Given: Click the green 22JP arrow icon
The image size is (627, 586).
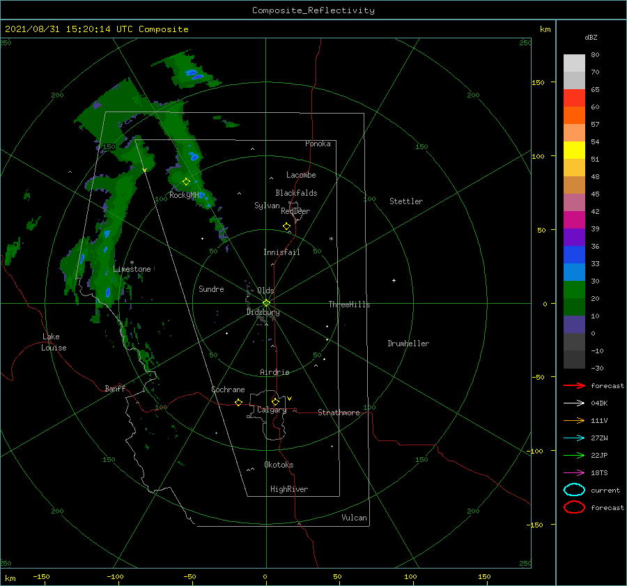Looking at the screenshot, I should point(574,455).
